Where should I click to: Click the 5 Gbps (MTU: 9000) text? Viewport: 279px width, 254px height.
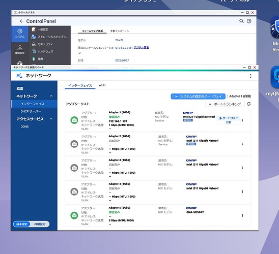pos(121,220)
